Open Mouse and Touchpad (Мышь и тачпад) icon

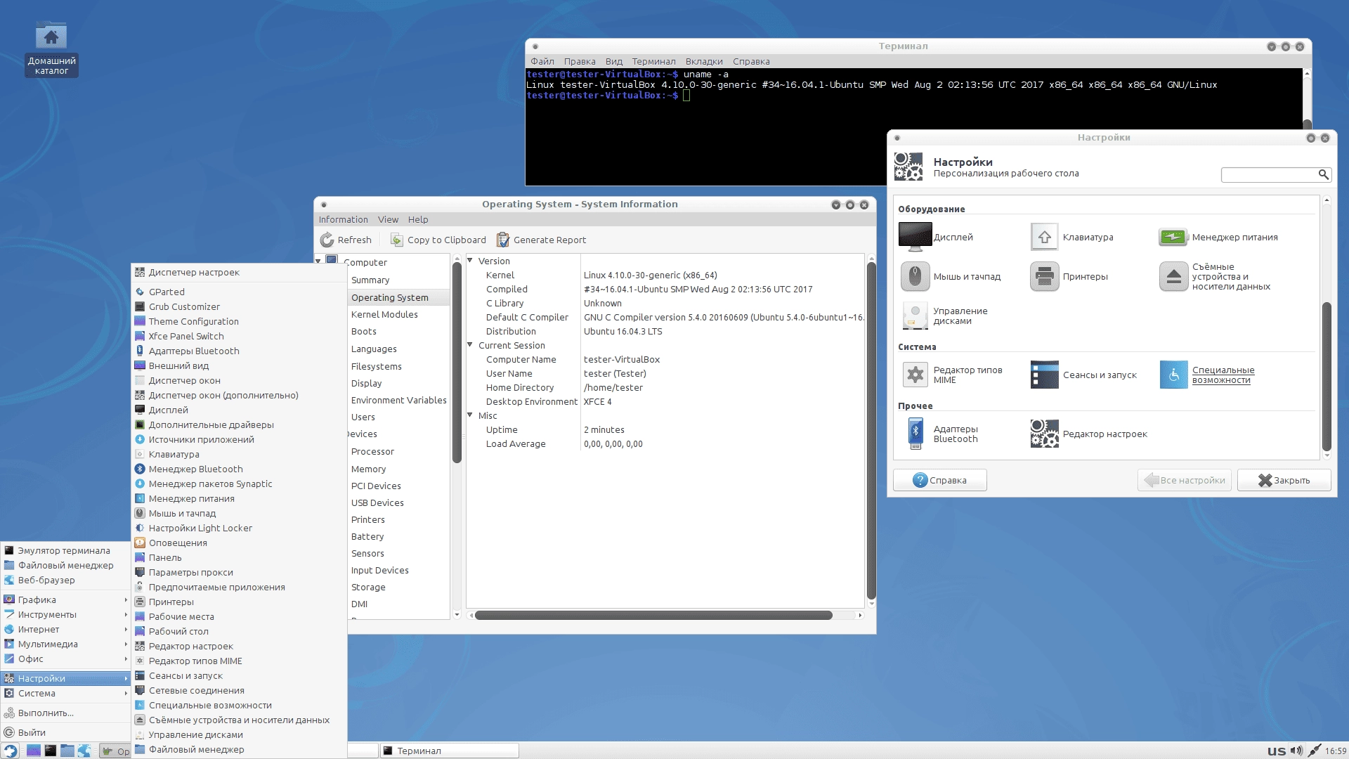pyautogui.click(x=915, y=276)
